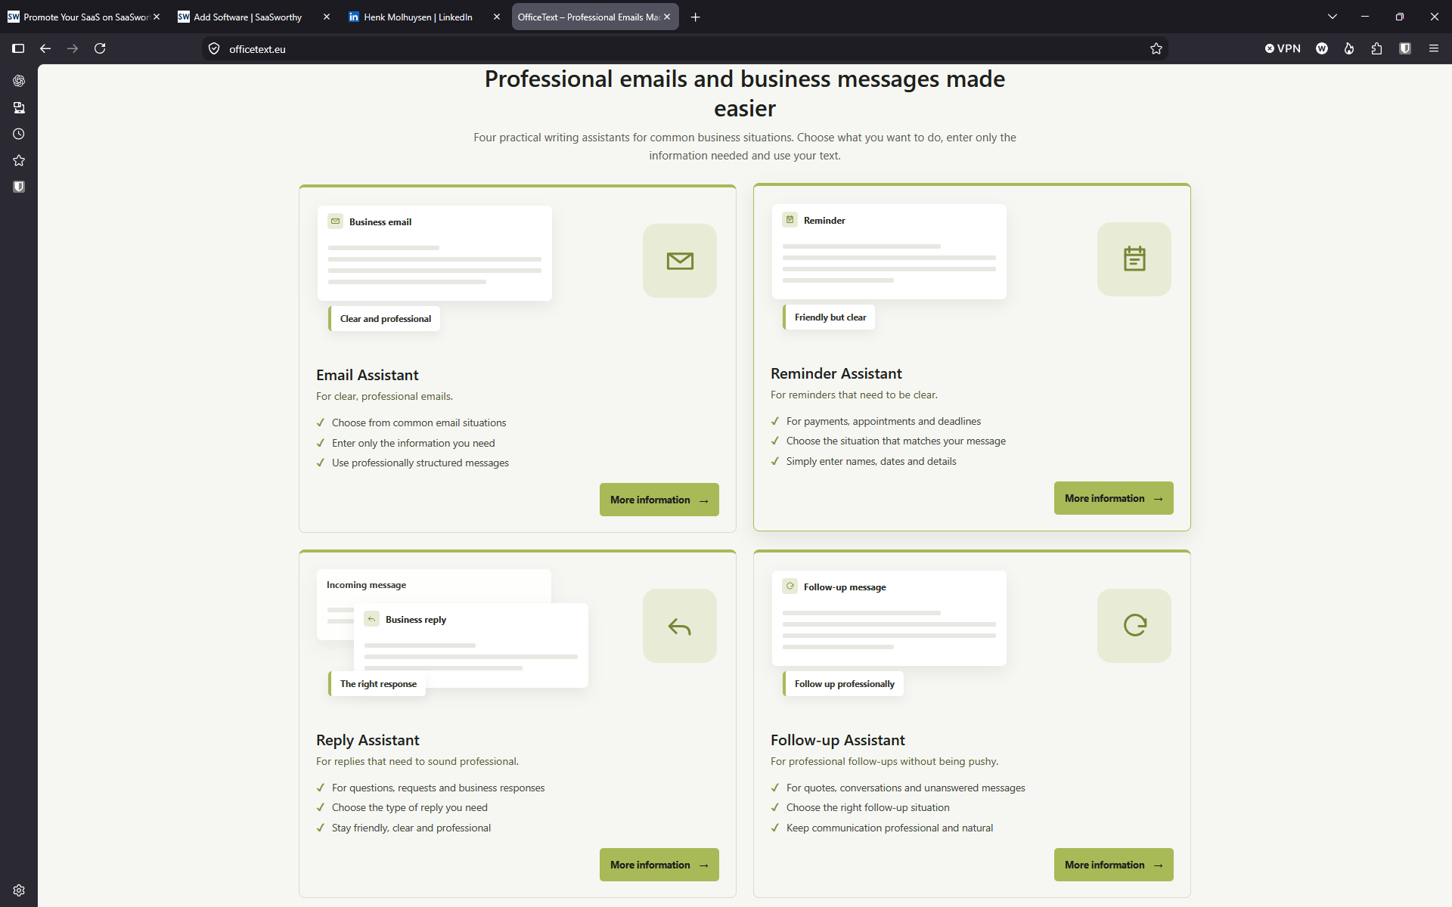Open the sidebar panel toggle icon
Image resolution: width=1452 pixels, height=907 pixels.
click(x=19, y=48)
